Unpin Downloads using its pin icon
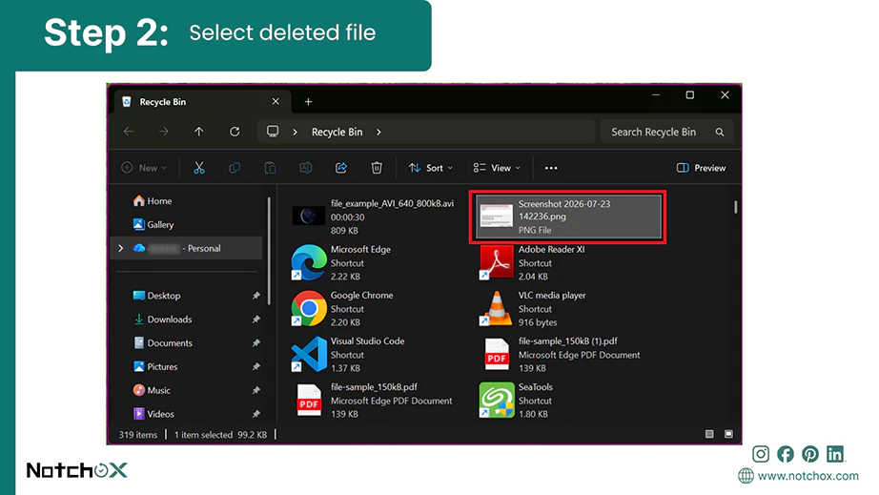 [x=256, y=319]
